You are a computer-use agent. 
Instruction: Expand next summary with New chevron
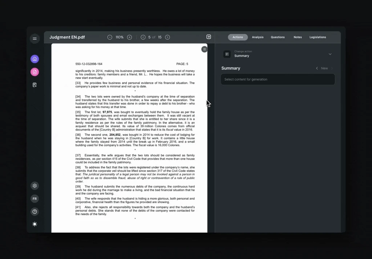331,68
